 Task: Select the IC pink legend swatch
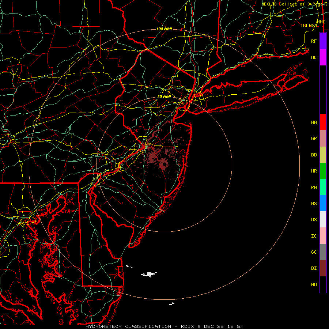point(323,236)
